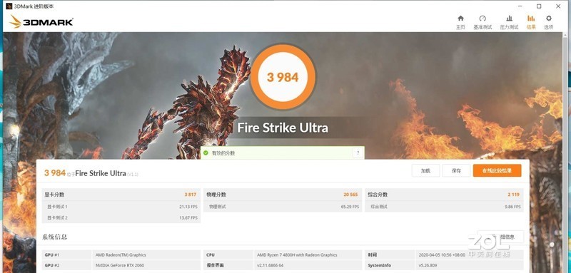Click the 保存 save button
This screenshot has height=273, width=571.
456,170
